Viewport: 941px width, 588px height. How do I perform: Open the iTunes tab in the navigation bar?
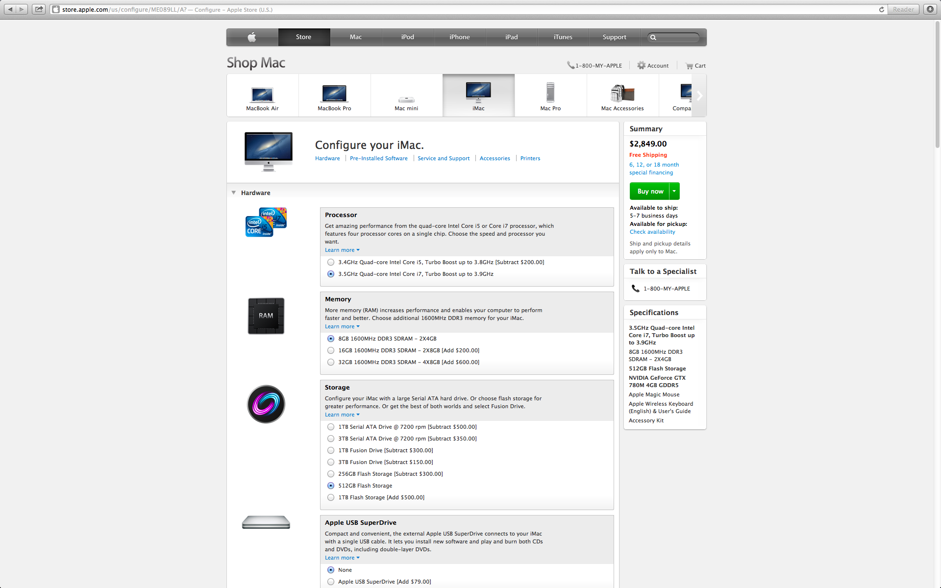[x=563, y=37]
